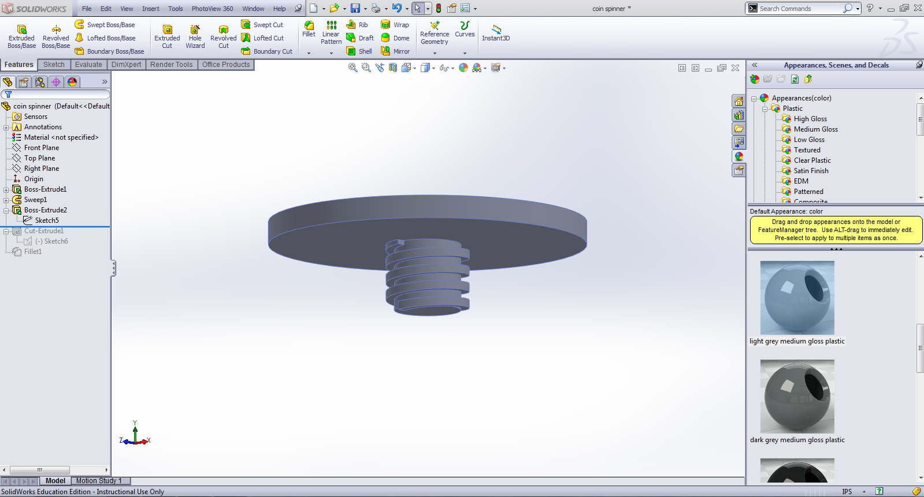Pick light grey medium gloss plastic swatch
The height and width of the screenshot is (497, 924).
pos(797,297)
